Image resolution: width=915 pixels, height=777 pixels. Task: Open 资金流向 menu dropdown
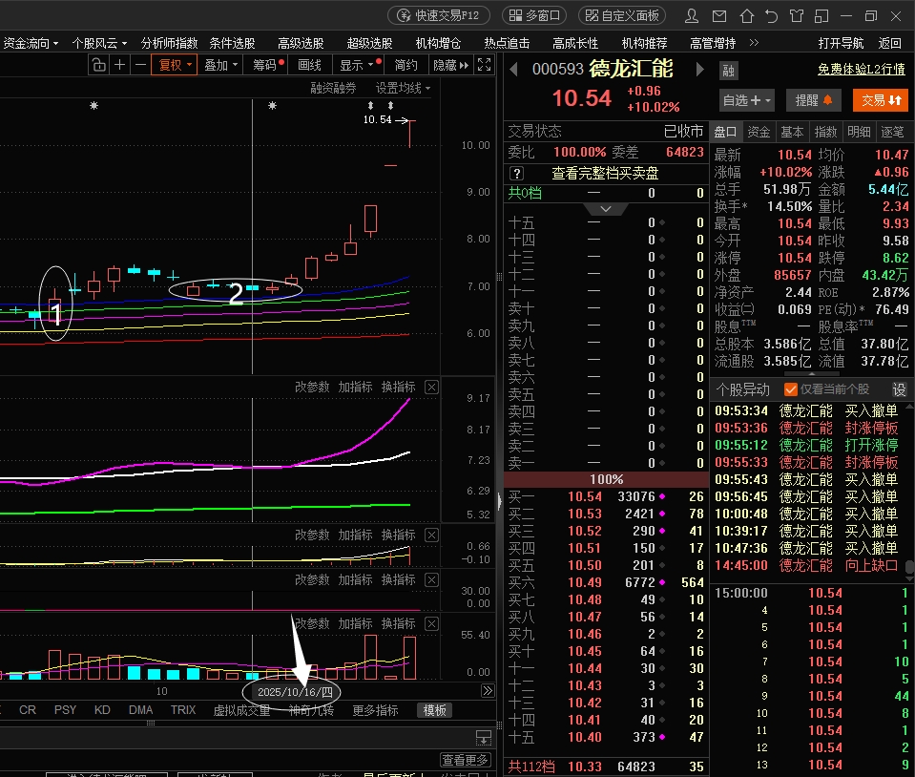click(x=31, y=43)
